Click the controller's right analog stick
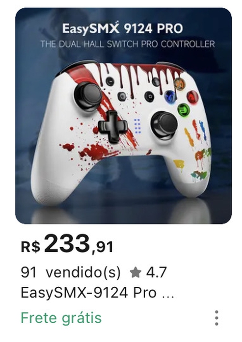 164,125
